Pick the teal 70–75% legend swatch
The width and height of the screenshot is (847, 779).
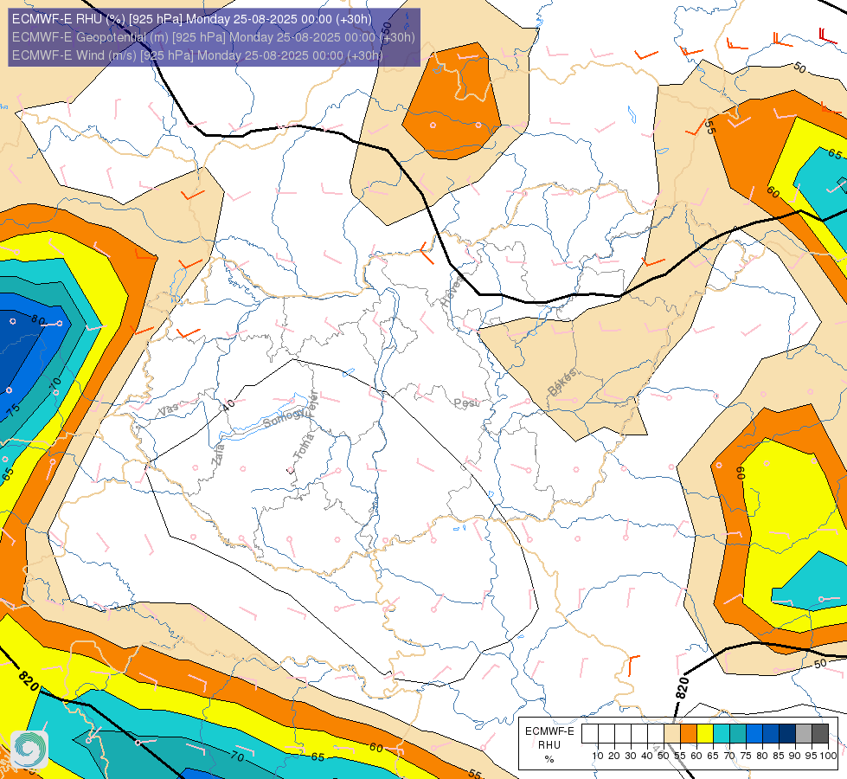[x=738, y=734]
